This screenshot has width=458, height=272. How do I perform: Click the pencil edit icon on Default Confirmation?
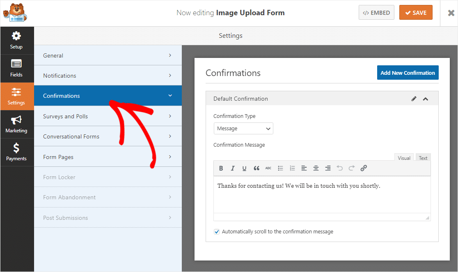pos(414,99)
